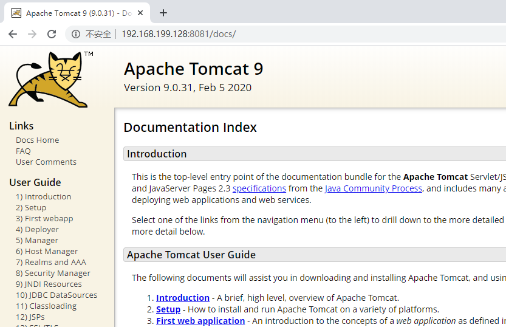506x327 pixels.
Task: Click the browser back arrow
Action: pyautogui.click(x=13, y=34)
